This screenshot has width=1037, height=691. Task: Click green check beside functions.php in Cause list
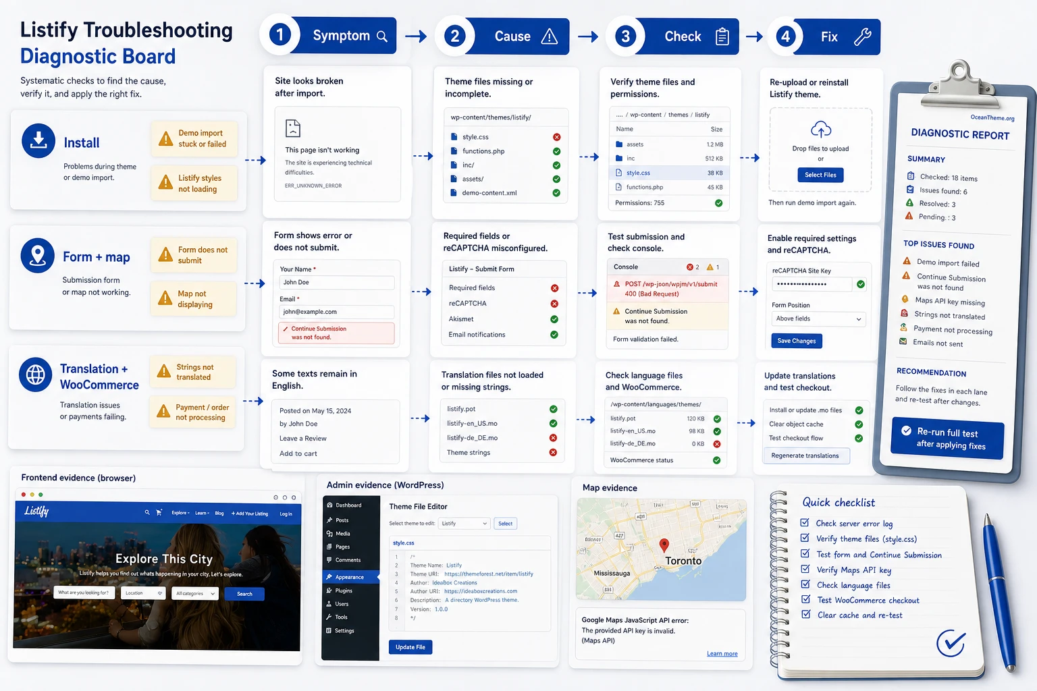pos(557,151)
